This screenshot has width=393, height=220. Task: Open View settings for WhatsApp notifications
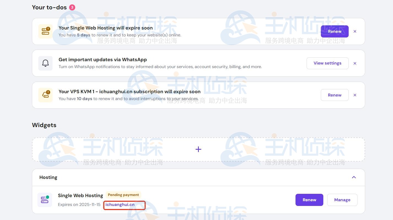(327, 63)
